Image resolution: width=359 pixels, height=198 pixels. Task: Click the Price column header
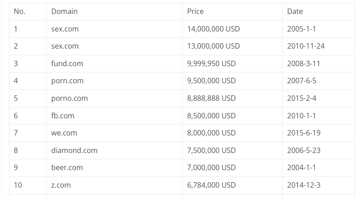pyautogui.click(x=195, y=11)
